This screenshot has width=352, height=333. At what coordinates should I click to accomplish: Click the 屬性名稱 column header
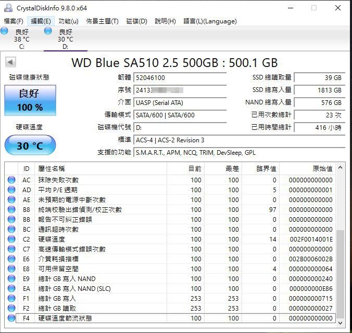(x=52, y=168)
